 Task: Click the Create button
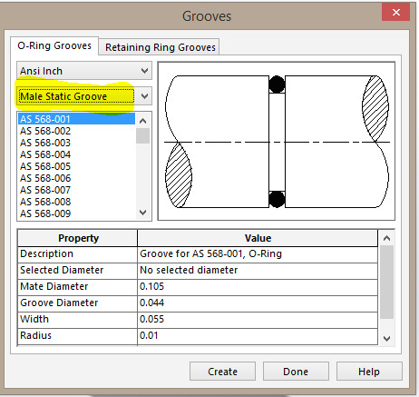coord(222,372)
